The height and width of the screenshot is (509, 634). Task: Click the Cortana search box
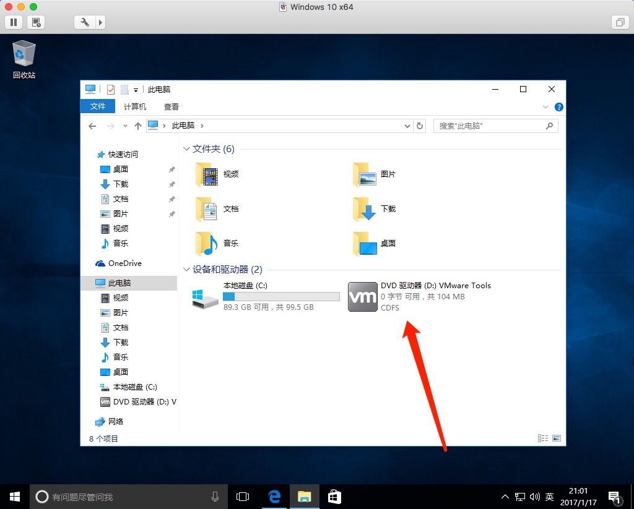128,497
